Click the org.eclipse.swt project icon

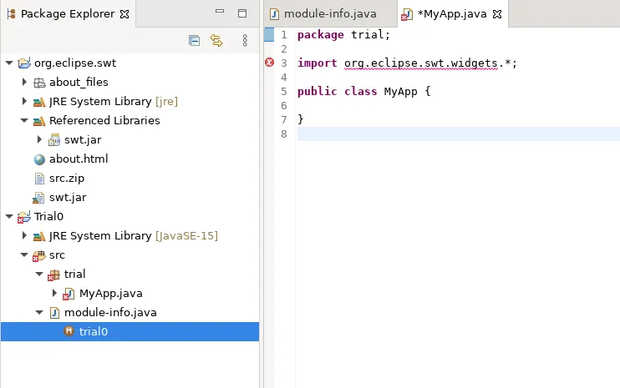24,63
